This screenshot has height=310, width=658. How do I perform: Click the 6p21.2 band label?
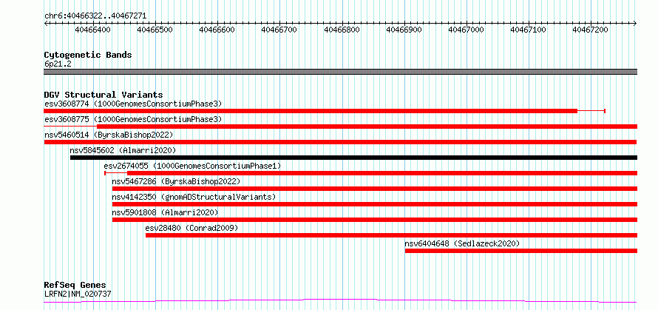[x=57, y=64]
